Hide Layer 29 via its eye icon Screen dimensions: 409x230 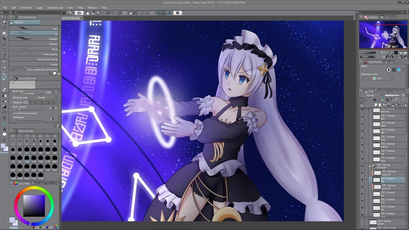[x=362, y=173]
